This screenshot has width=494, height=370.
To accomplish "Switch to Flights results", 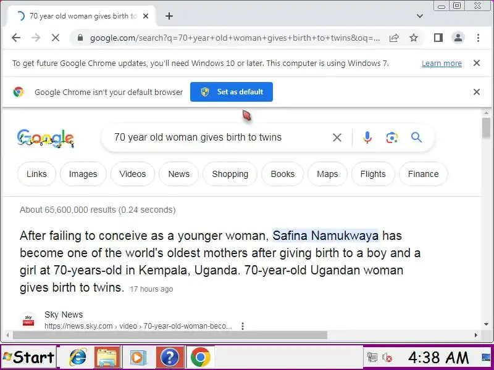I will pos(373,174).
